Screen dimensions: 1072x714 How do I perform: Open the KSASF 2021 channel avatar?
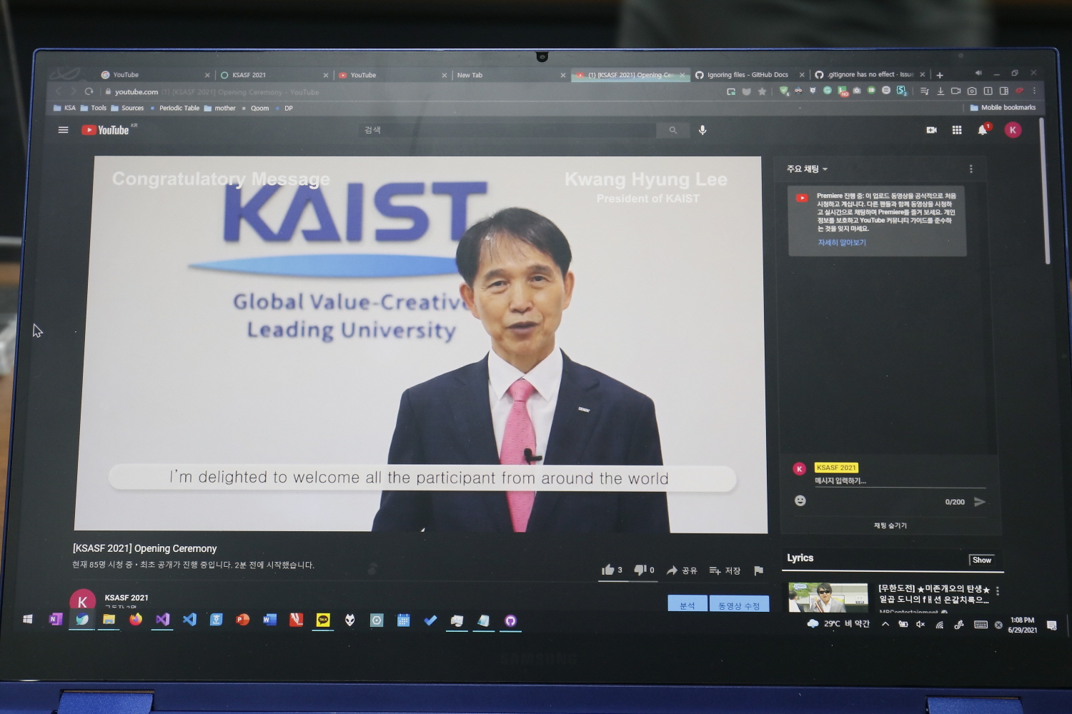(82, 600)
